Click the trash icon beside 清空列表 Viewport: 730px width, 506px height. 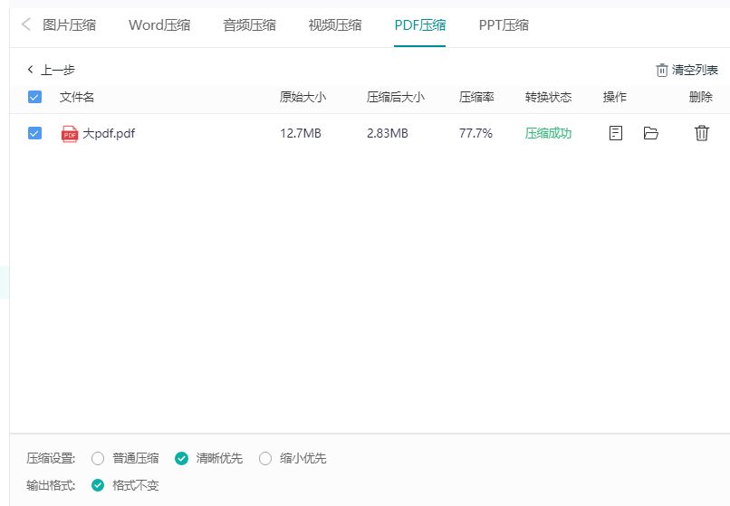point(661,71)
